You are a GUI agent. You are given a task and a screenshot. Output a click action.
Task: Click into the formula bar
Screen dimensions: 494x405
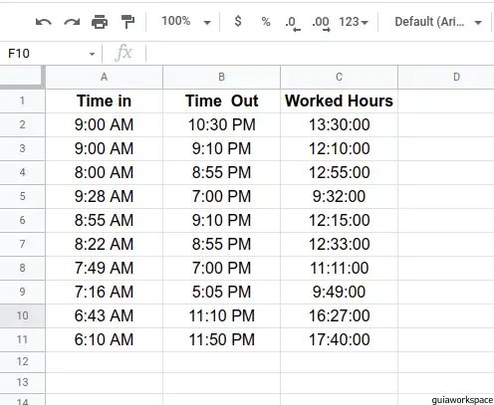(x=319, y=54)
